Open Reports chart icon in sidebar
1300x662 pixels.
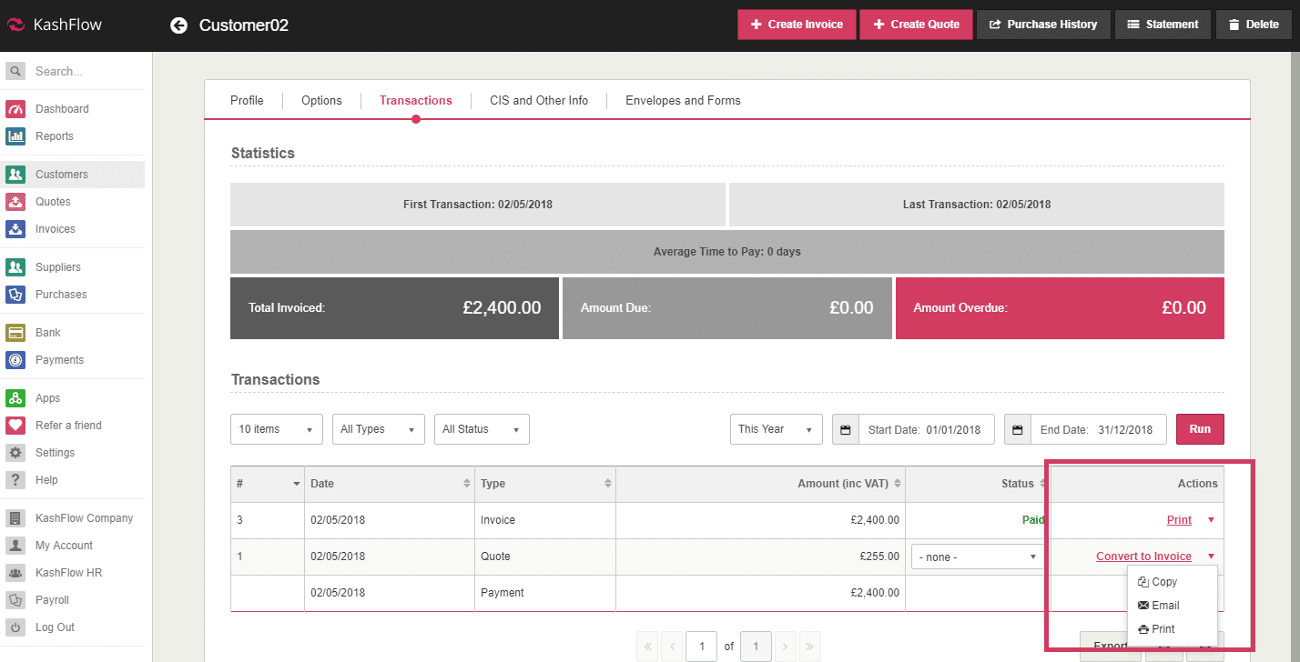click(x=15, y=136)
